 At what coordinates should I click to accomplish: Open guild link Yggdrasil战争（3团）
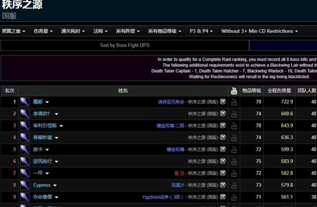[162, 197]
